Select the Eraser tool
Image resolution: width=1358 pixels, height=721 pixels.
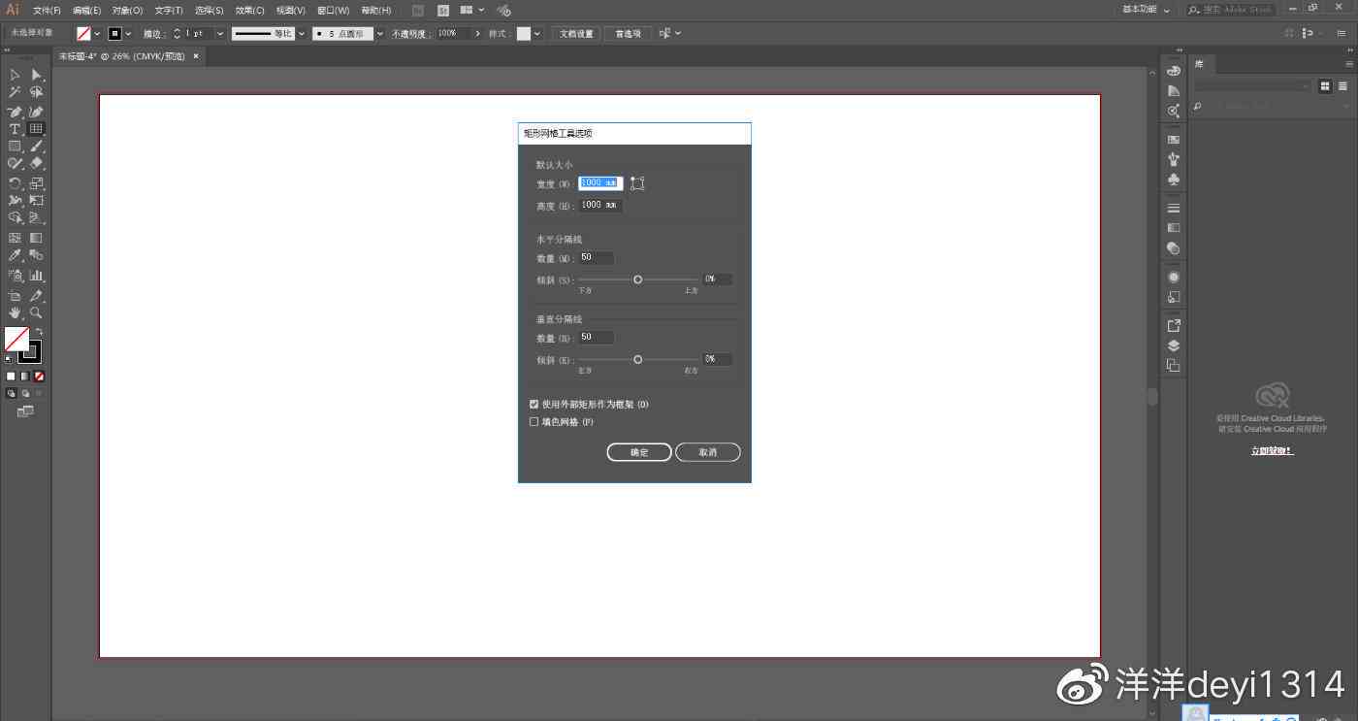36,164
